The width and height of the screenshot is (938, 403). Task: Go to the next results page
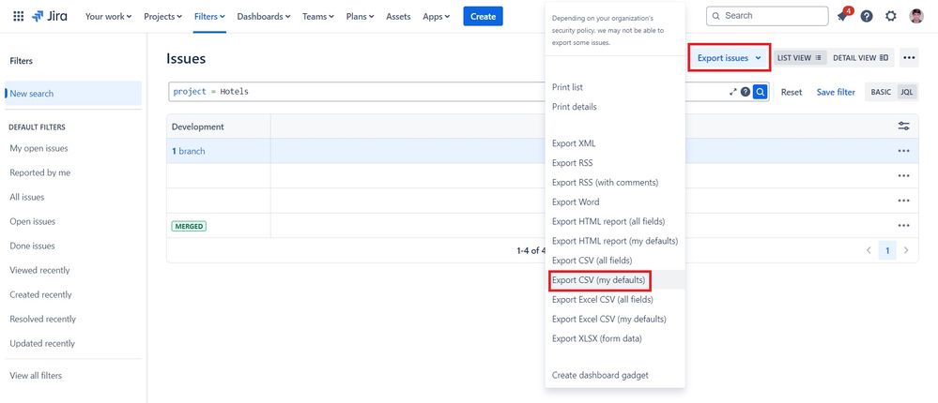coord(906,251)
